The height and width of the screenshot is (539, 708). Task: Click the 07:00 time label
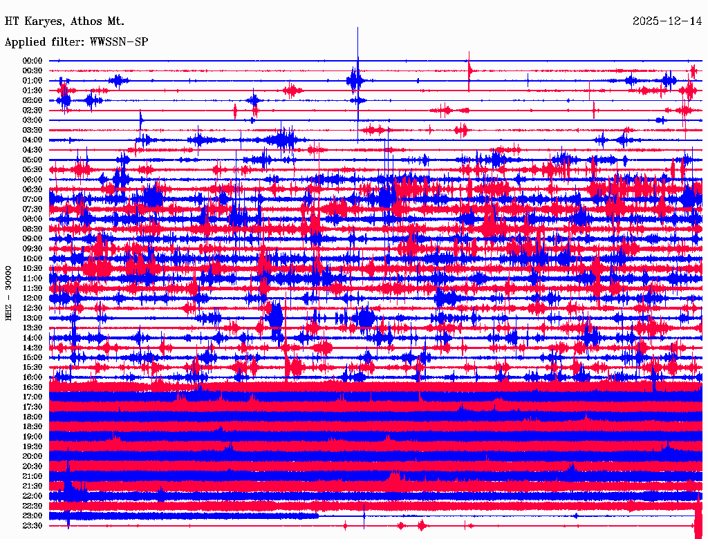pos(32,199)
